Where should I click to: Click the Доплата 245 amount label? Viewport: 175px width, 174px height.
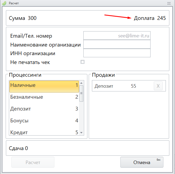click(150, 18)
